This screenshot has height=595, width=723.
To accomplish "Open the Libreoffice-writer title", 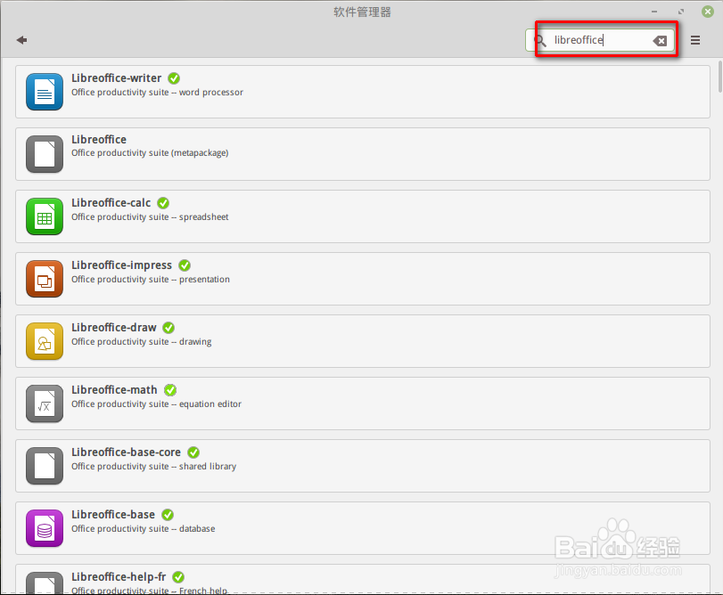I will [116, 78].
